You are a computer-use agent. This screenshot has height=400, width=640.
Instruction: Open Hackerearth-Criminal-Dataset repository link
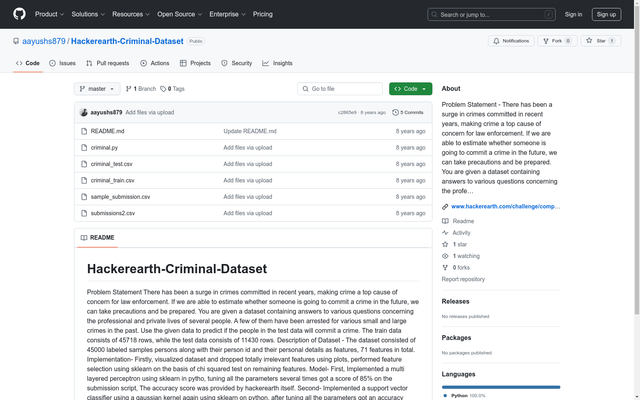pyautogui.click(x=127, y=41)
